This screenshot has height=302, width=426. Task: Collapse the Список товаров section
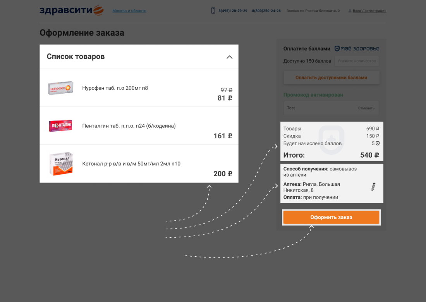click(x=230, y=57)
